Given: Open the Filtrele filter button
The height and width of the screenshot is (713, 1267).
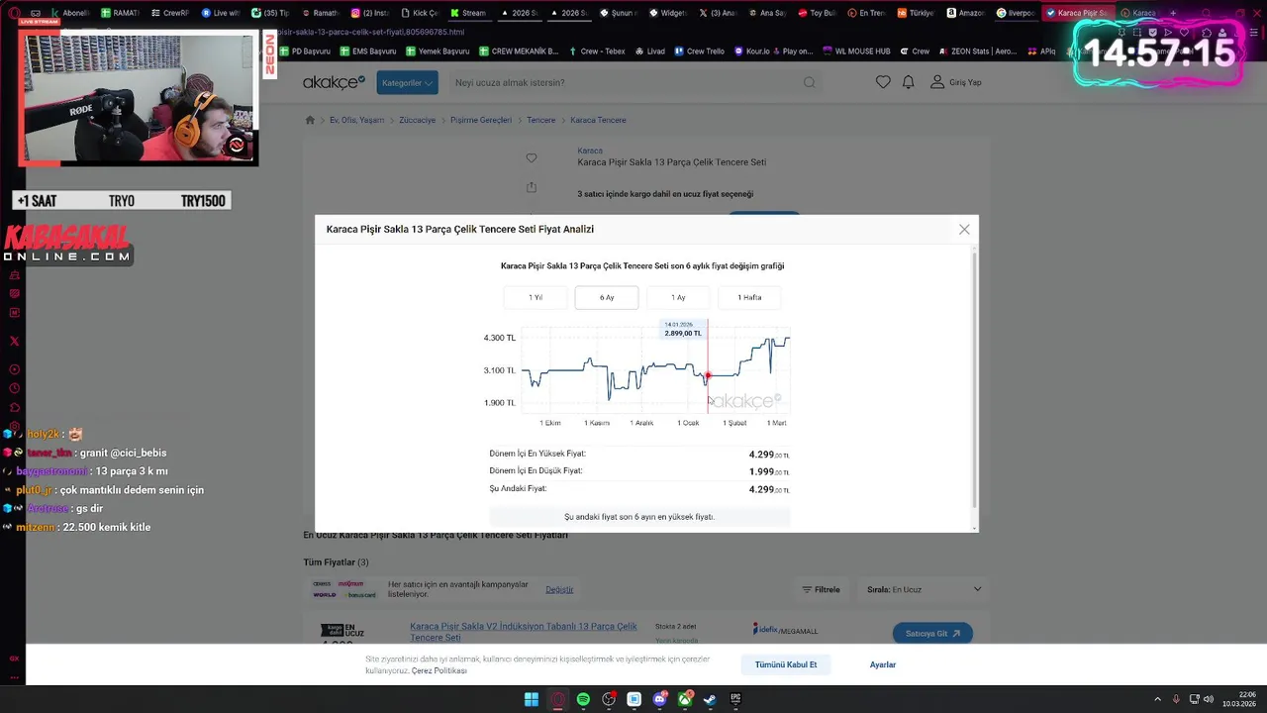Looking at the screenshot, I should pos(821,589).
